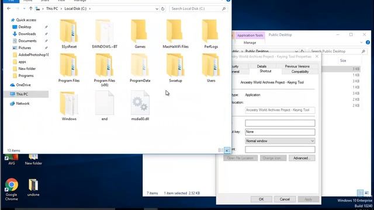Refresh the Local Disk (C:) view

point(162,9)
